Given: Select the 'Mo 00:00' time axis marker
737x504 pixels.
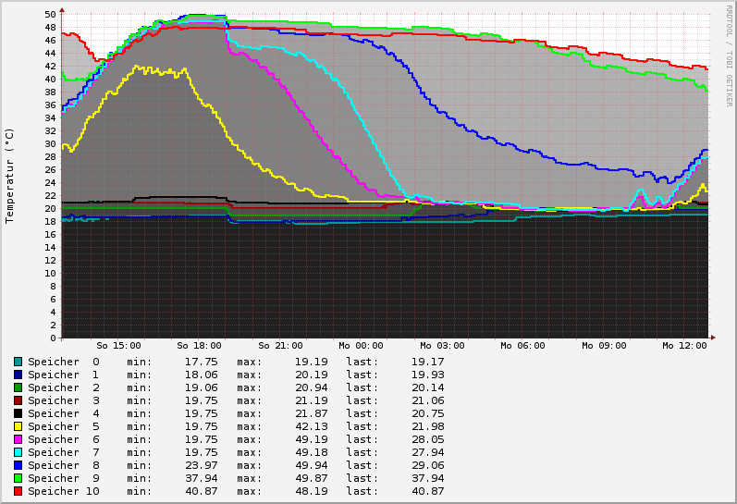Looking at the screenshot, I should point(361,345).
